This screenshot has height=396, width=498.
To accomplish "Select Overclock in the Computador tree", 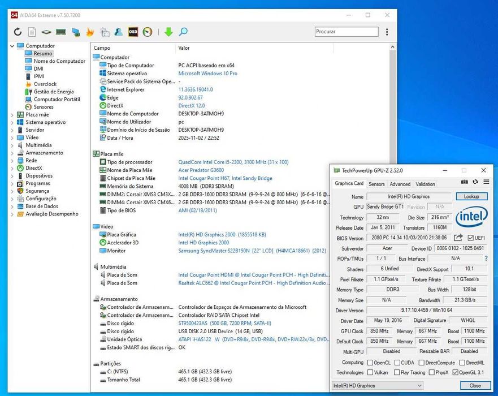I will click(x=45, y=84).
